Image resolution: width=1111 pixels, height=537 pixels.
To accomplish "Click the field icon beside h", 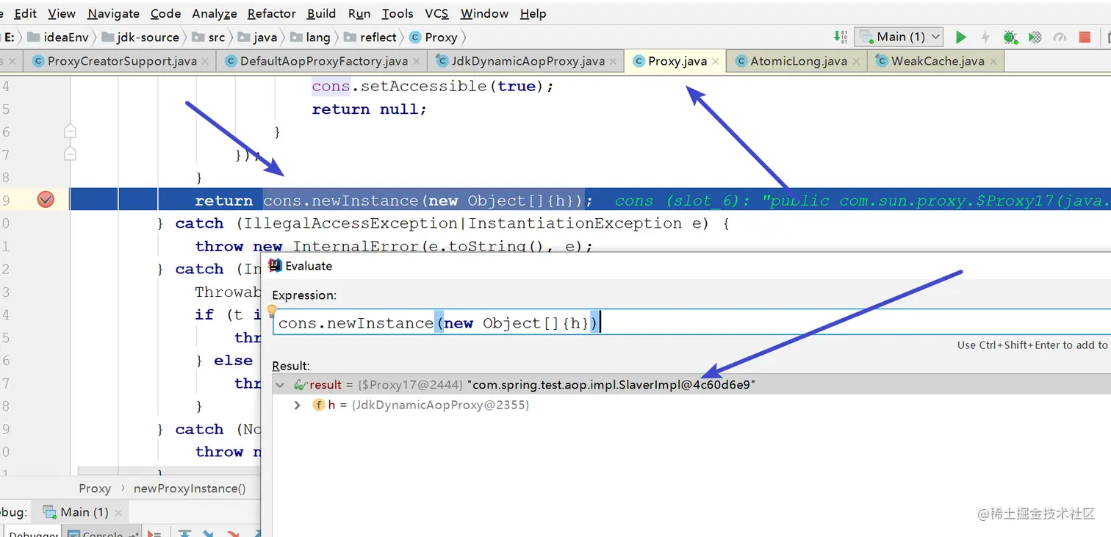I will (x=319, y=405).
